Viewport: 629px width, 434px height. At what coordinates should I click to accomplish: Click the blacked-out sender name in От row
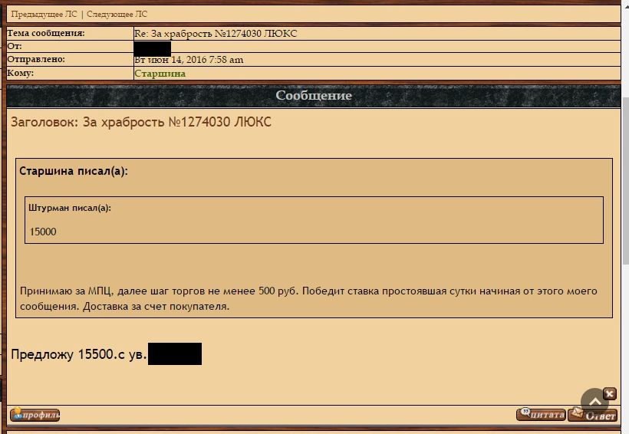(x=153, y=48)
